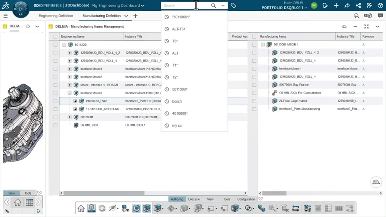
Task: Select Interface3_Plate-Manufacturing row
Action: point(318,109)
